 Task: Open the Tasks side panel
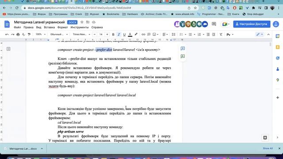[x=278, y=58]
